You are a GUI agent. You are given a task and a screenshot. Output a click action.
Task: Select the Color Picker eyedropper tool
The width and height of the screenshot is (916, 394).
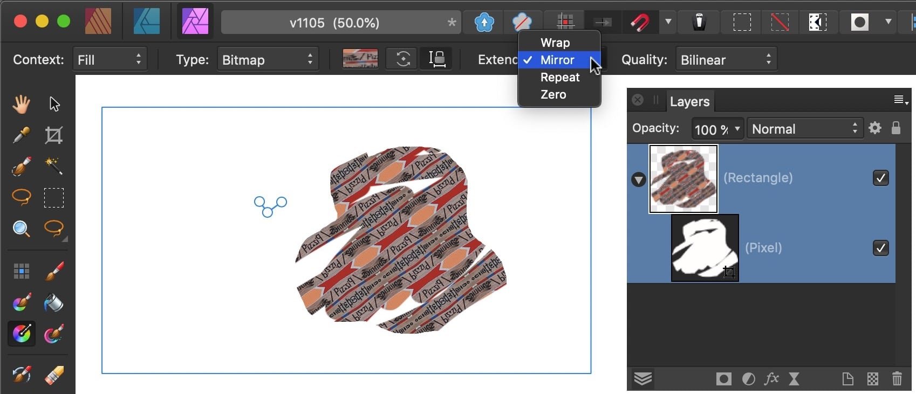[x=21, y=135]
